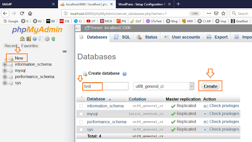Click the Create button
Viewport: 252px width, 142px height.
(211, 86)
